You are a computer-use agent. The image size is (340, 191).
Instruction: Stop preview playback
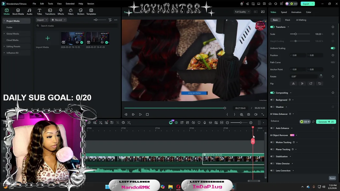(x=147, y=114)
